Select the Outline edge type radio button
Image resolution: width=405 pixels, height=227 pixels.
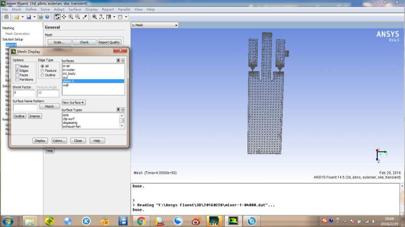coord(43,75)
